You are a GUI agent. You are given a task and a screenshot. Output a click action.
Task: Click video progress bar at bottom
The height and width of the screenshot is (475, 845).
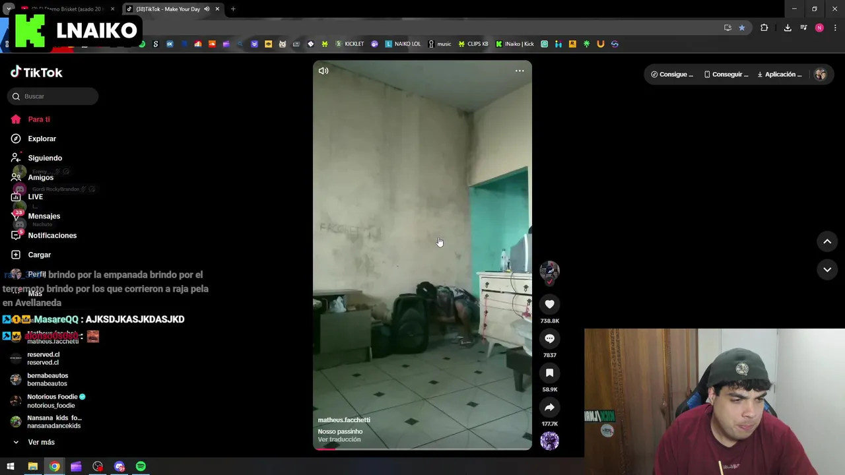(422, 449)
